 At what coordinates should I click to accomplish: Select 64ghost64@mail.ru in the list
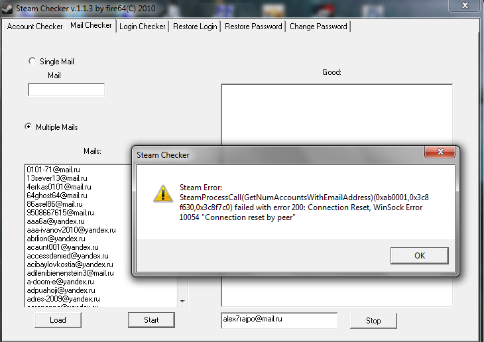coord(57,196)
